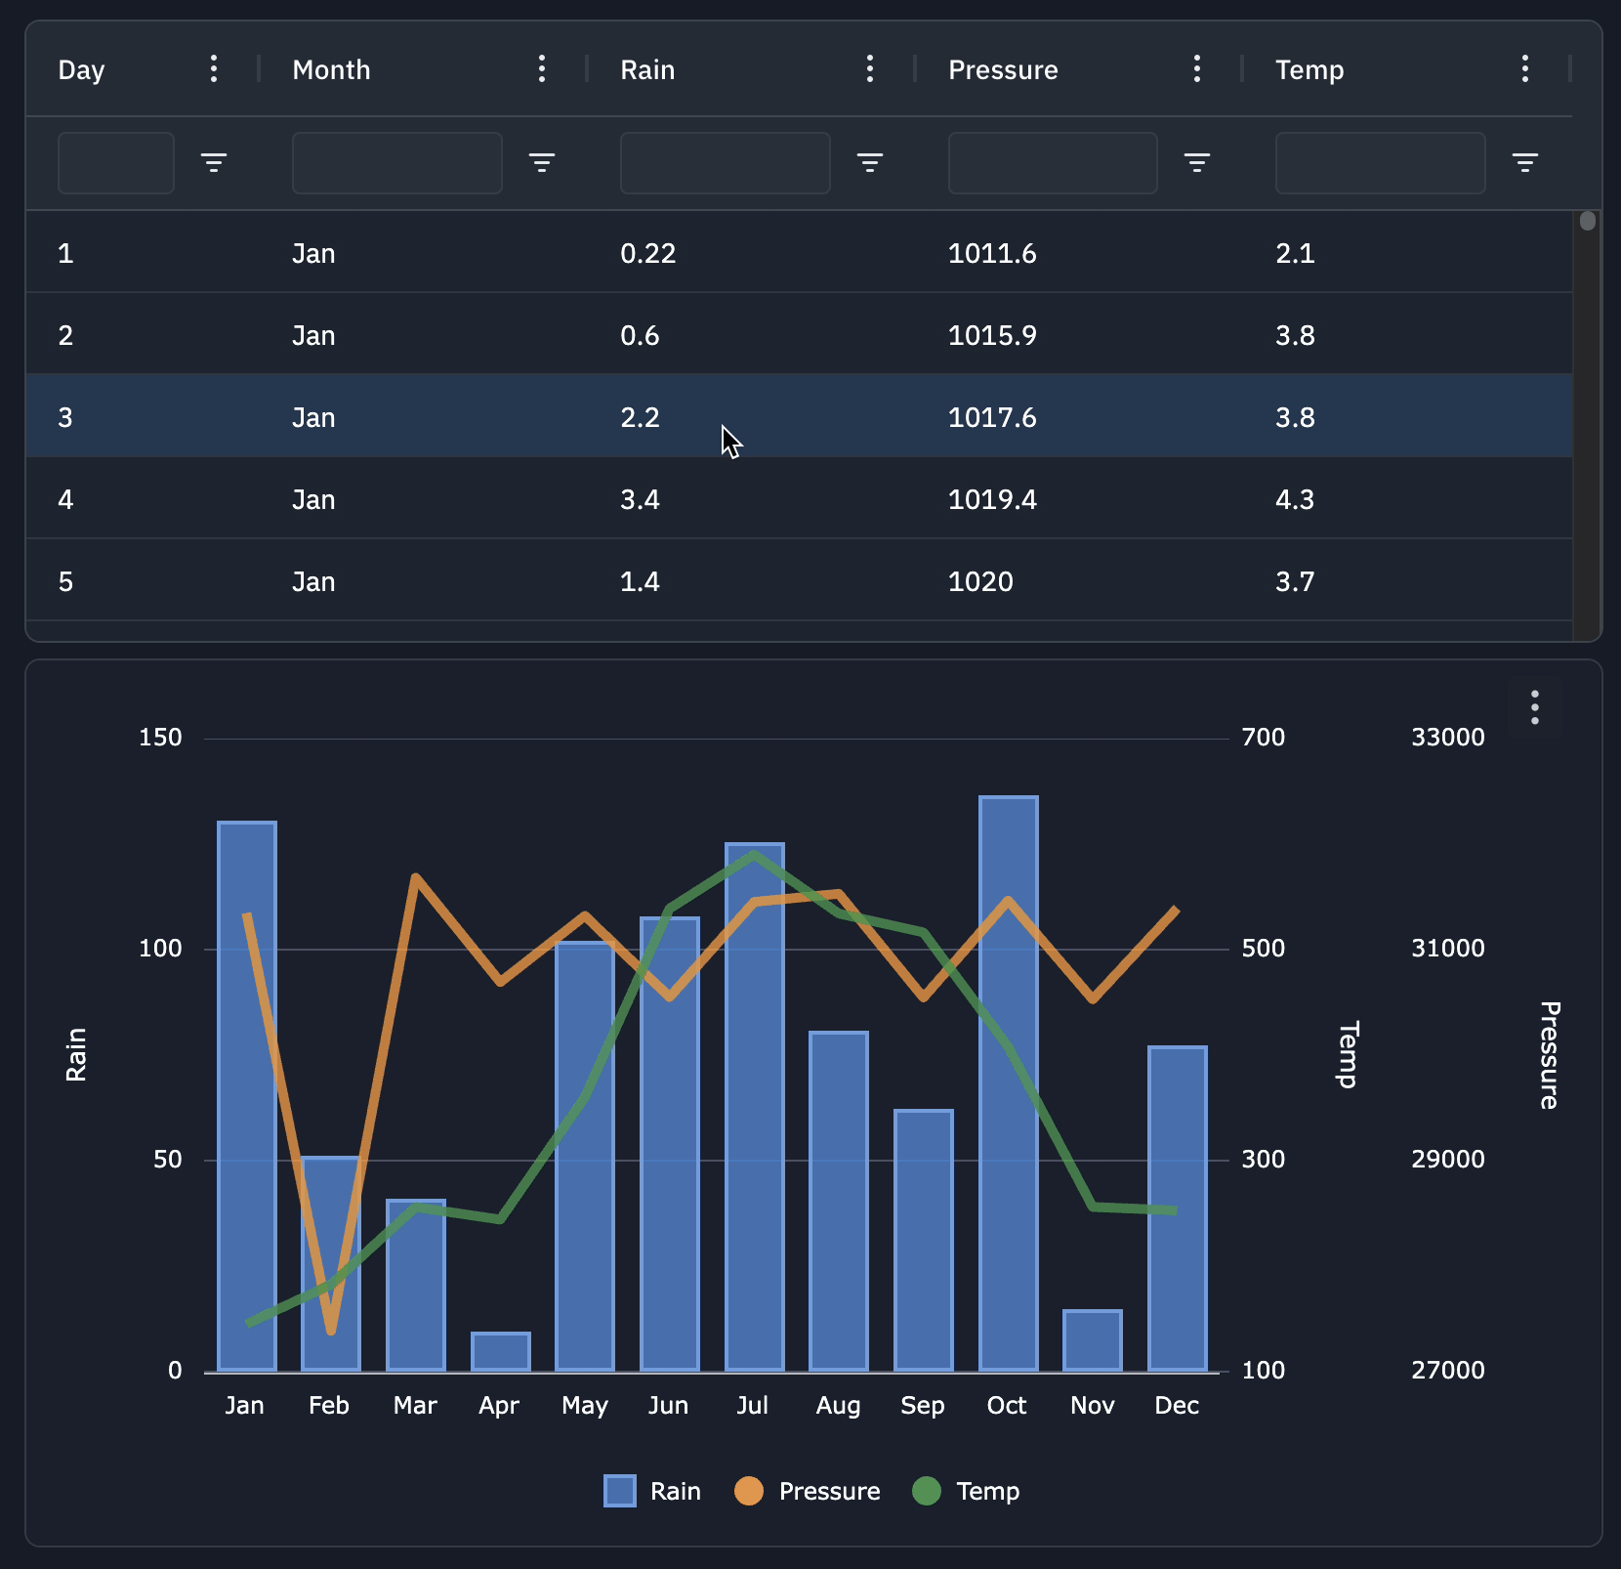Viewport: 1621px width, 1569px height.
Task: Open filter options for Temp column
Action: (1525, 162)
